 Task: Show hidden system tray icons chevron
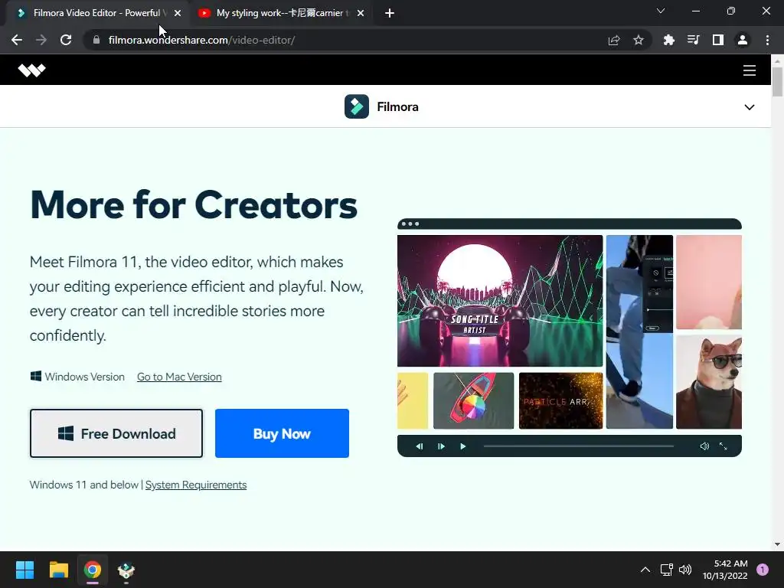tap(645, 570)
